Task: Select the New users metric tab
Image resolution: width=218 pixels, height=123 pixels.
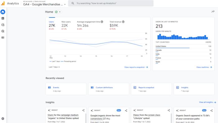Action: (66, 25)
